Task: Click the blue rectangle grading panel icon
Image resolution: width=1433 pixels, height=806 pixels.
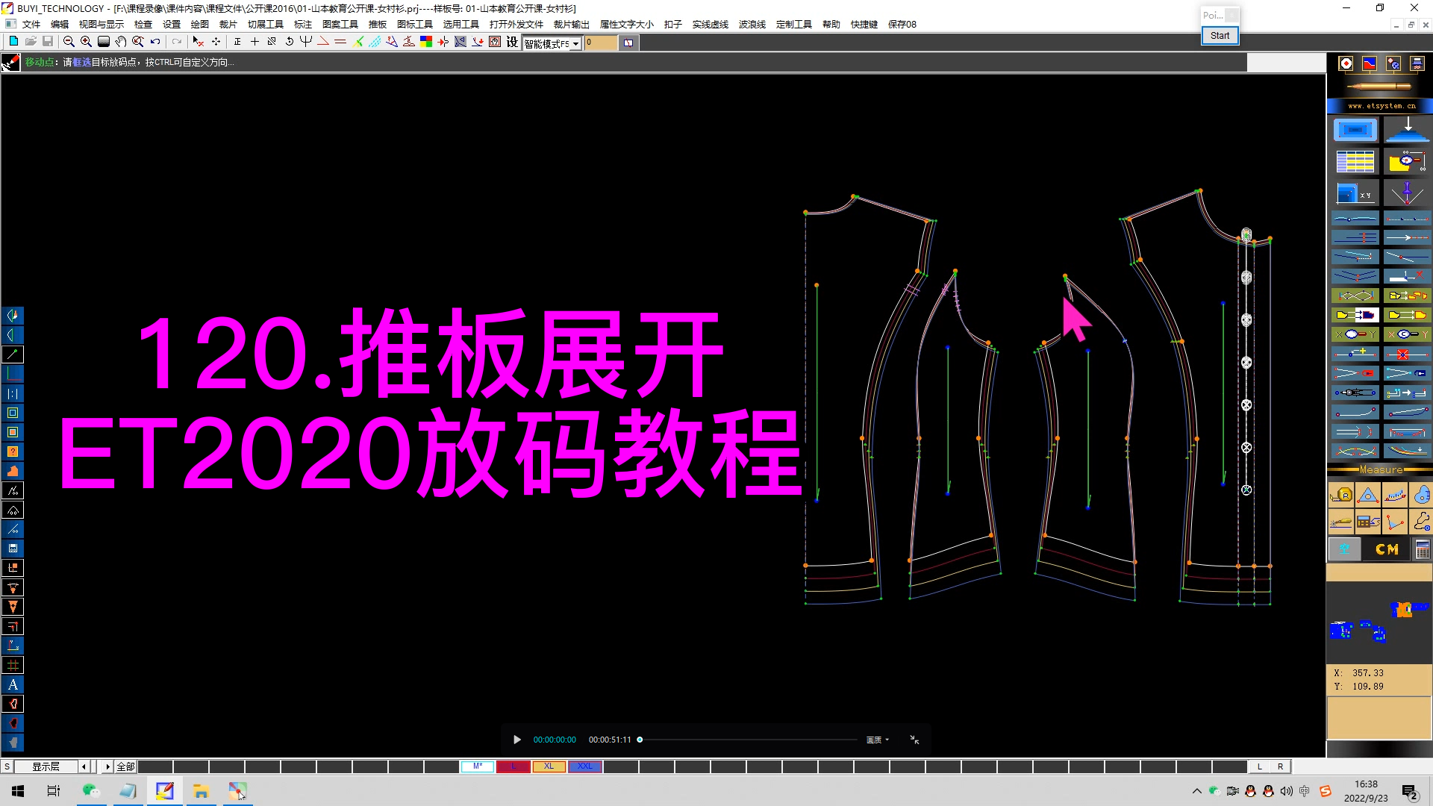Action: (1355, 130)
